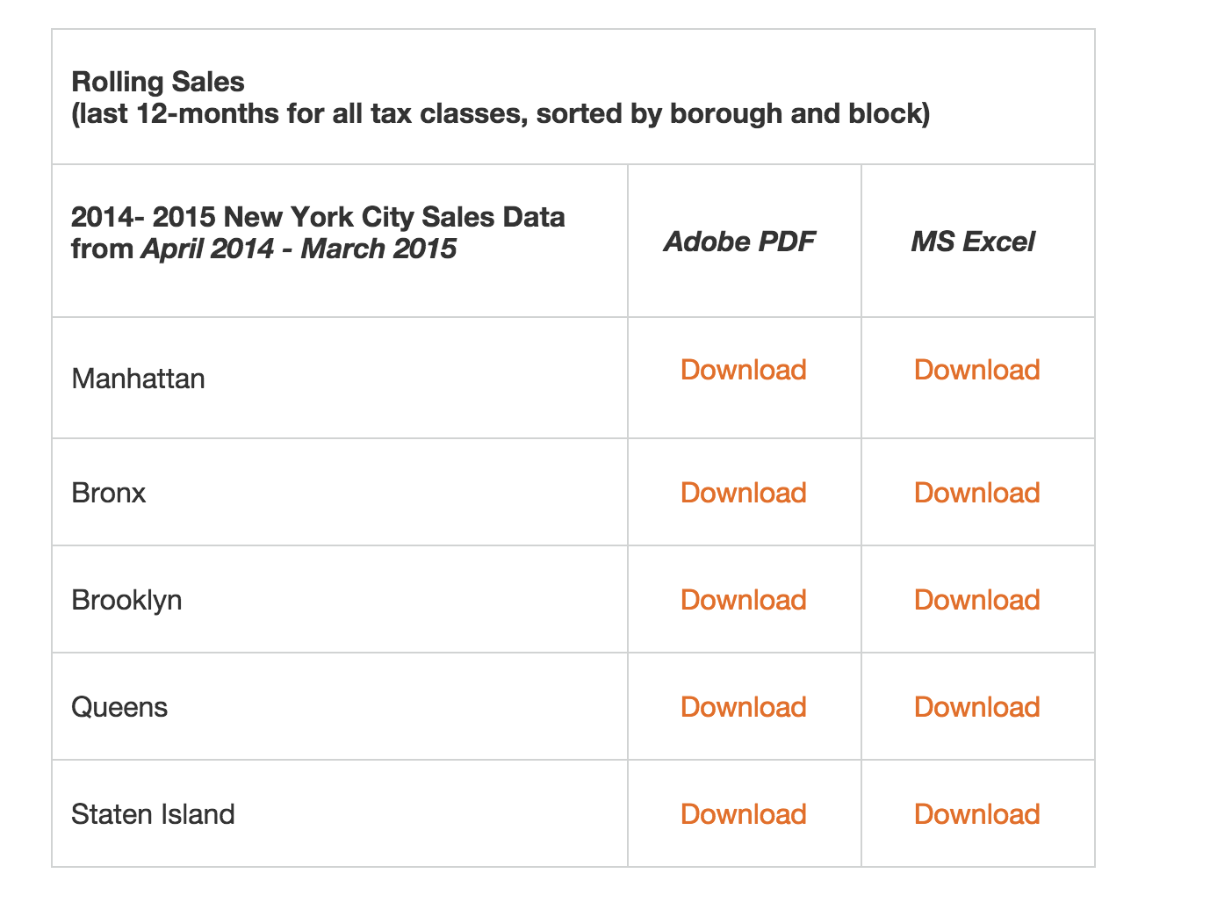This screenshot has height=924, width=1210.
Task: Click the Queens row label
Action: tap(119, 707)
